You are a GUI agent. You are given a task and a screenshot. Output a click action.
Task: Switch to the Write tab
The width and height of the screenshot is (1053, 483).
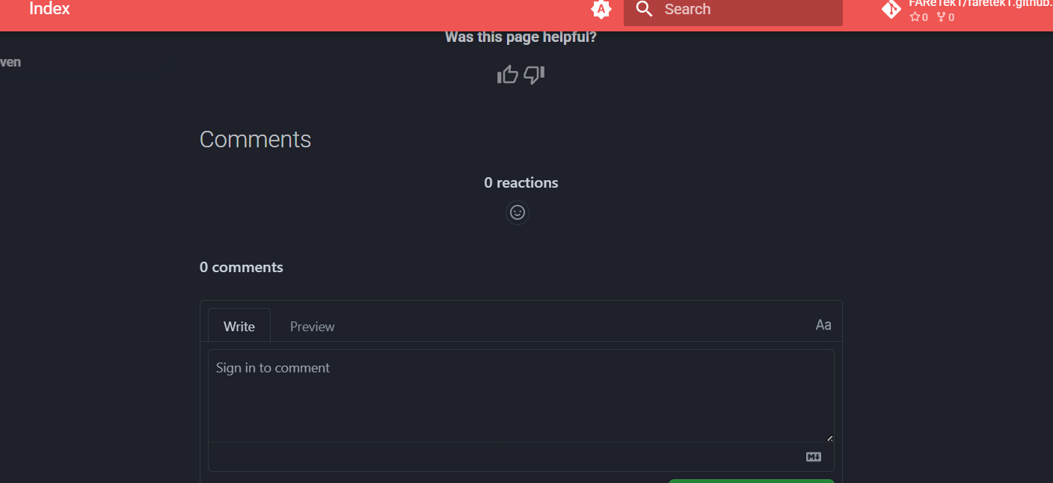pos(239,327)
